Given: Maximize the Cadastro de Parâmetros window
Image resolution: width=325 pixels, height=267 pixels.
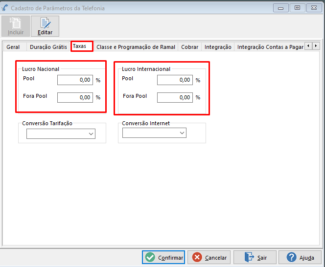Looking at the screenshot, I should click(297, 8).
